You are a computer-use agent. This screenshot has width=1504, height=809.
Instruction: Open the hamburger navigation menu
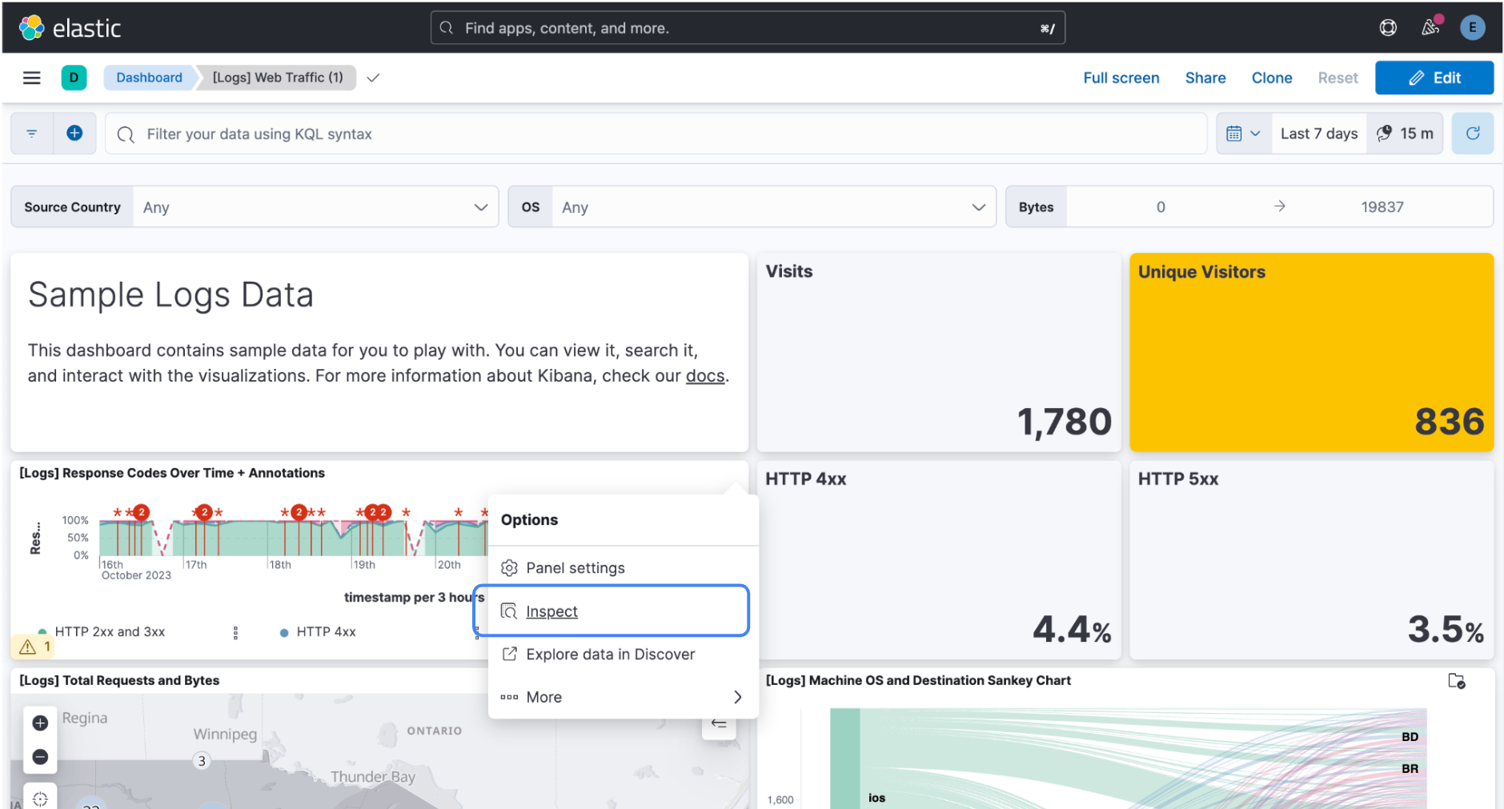32,78
